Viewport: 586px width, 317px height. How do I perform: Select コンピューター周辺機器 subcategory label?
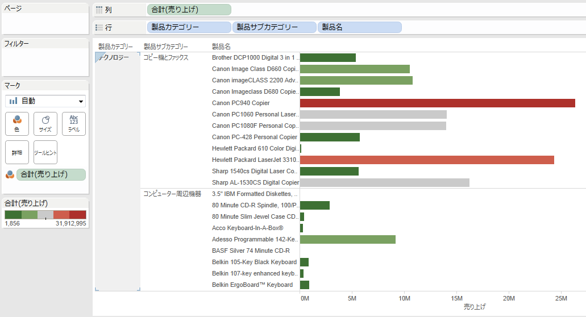[172, 194]
